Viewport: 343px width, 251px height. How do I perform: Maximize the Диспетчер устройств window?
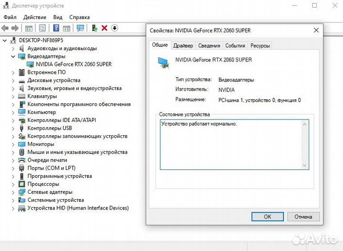tap(314, 5)
